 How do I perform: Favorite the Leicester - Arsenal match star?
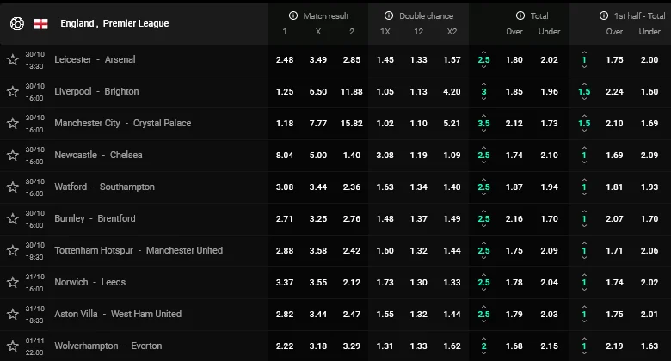point(13,59)
